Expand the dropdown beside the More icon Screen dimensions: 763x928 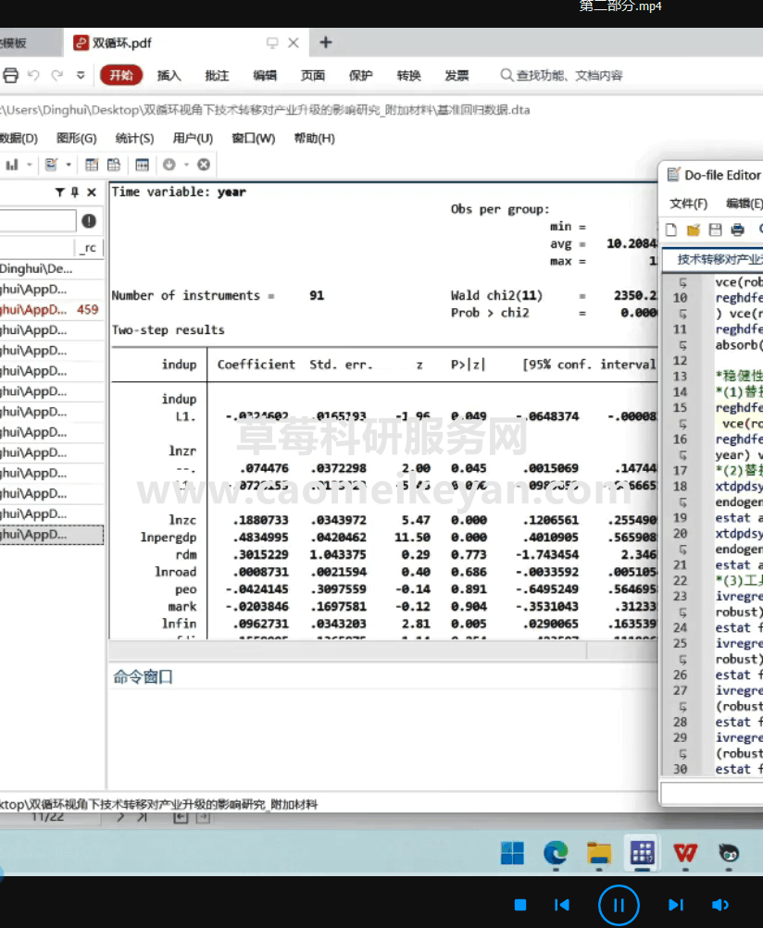(x=186, y=165)
